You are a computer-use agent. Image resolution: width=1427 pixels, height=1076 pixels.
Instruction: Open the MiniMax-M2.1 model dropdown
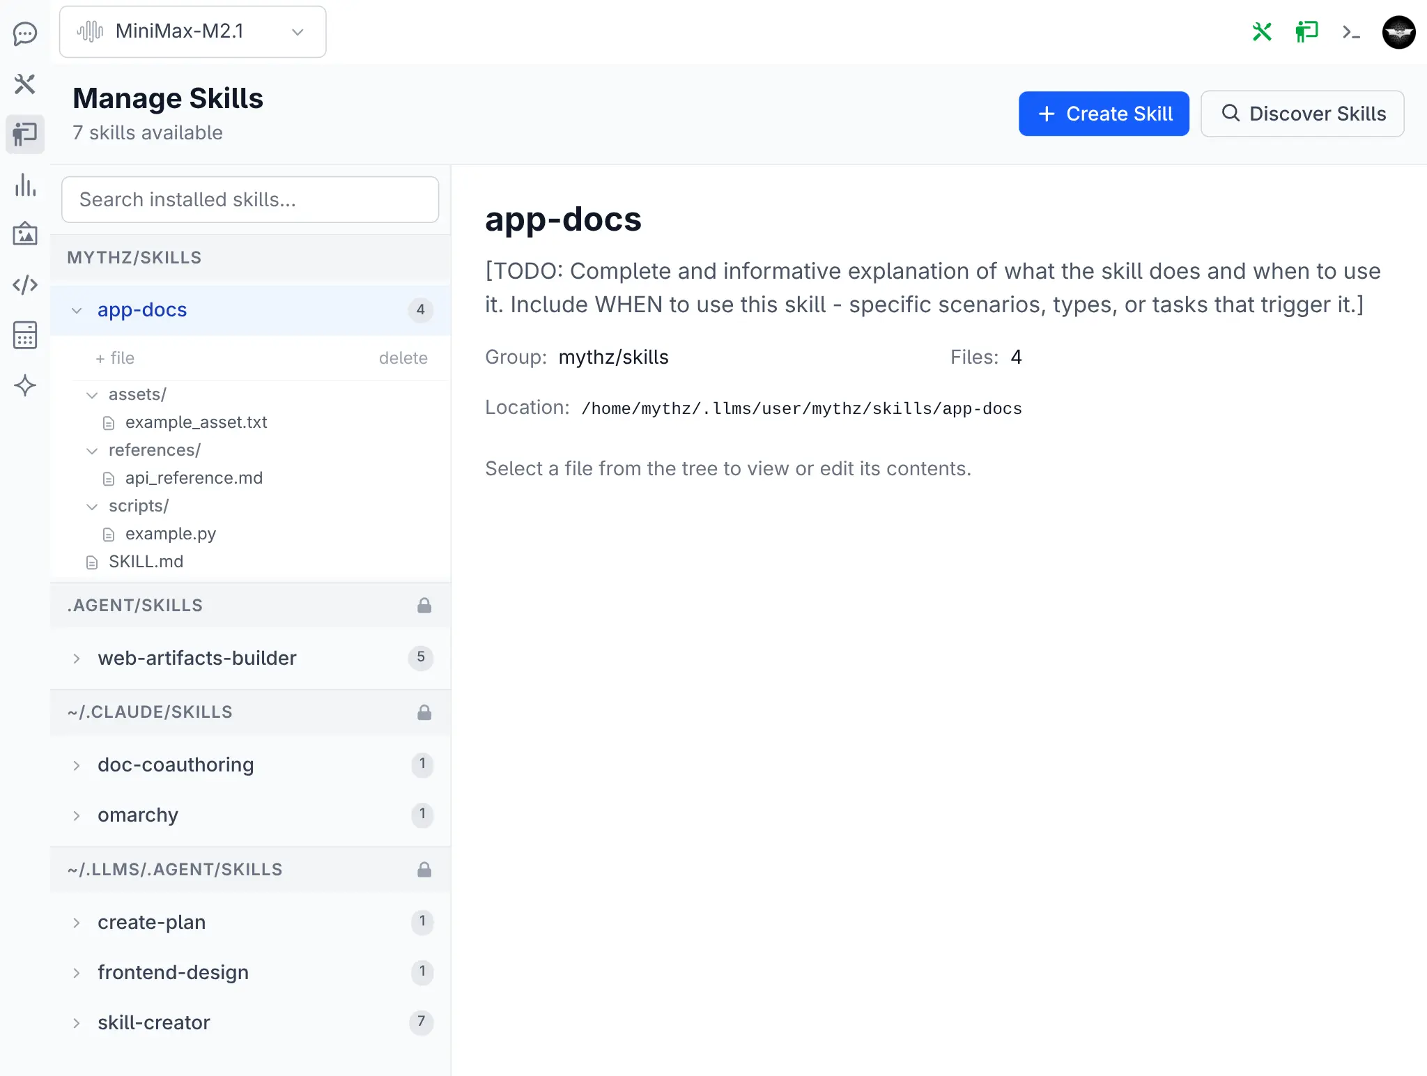click(192, 32)
